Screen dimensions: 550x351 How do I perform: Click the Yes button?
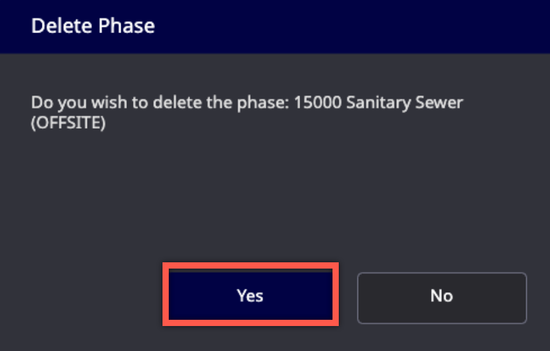250,295
